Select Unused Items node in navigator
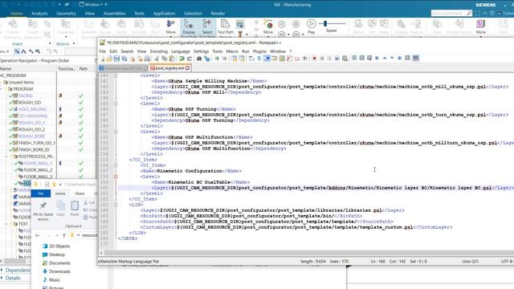 tap(21, 82)
